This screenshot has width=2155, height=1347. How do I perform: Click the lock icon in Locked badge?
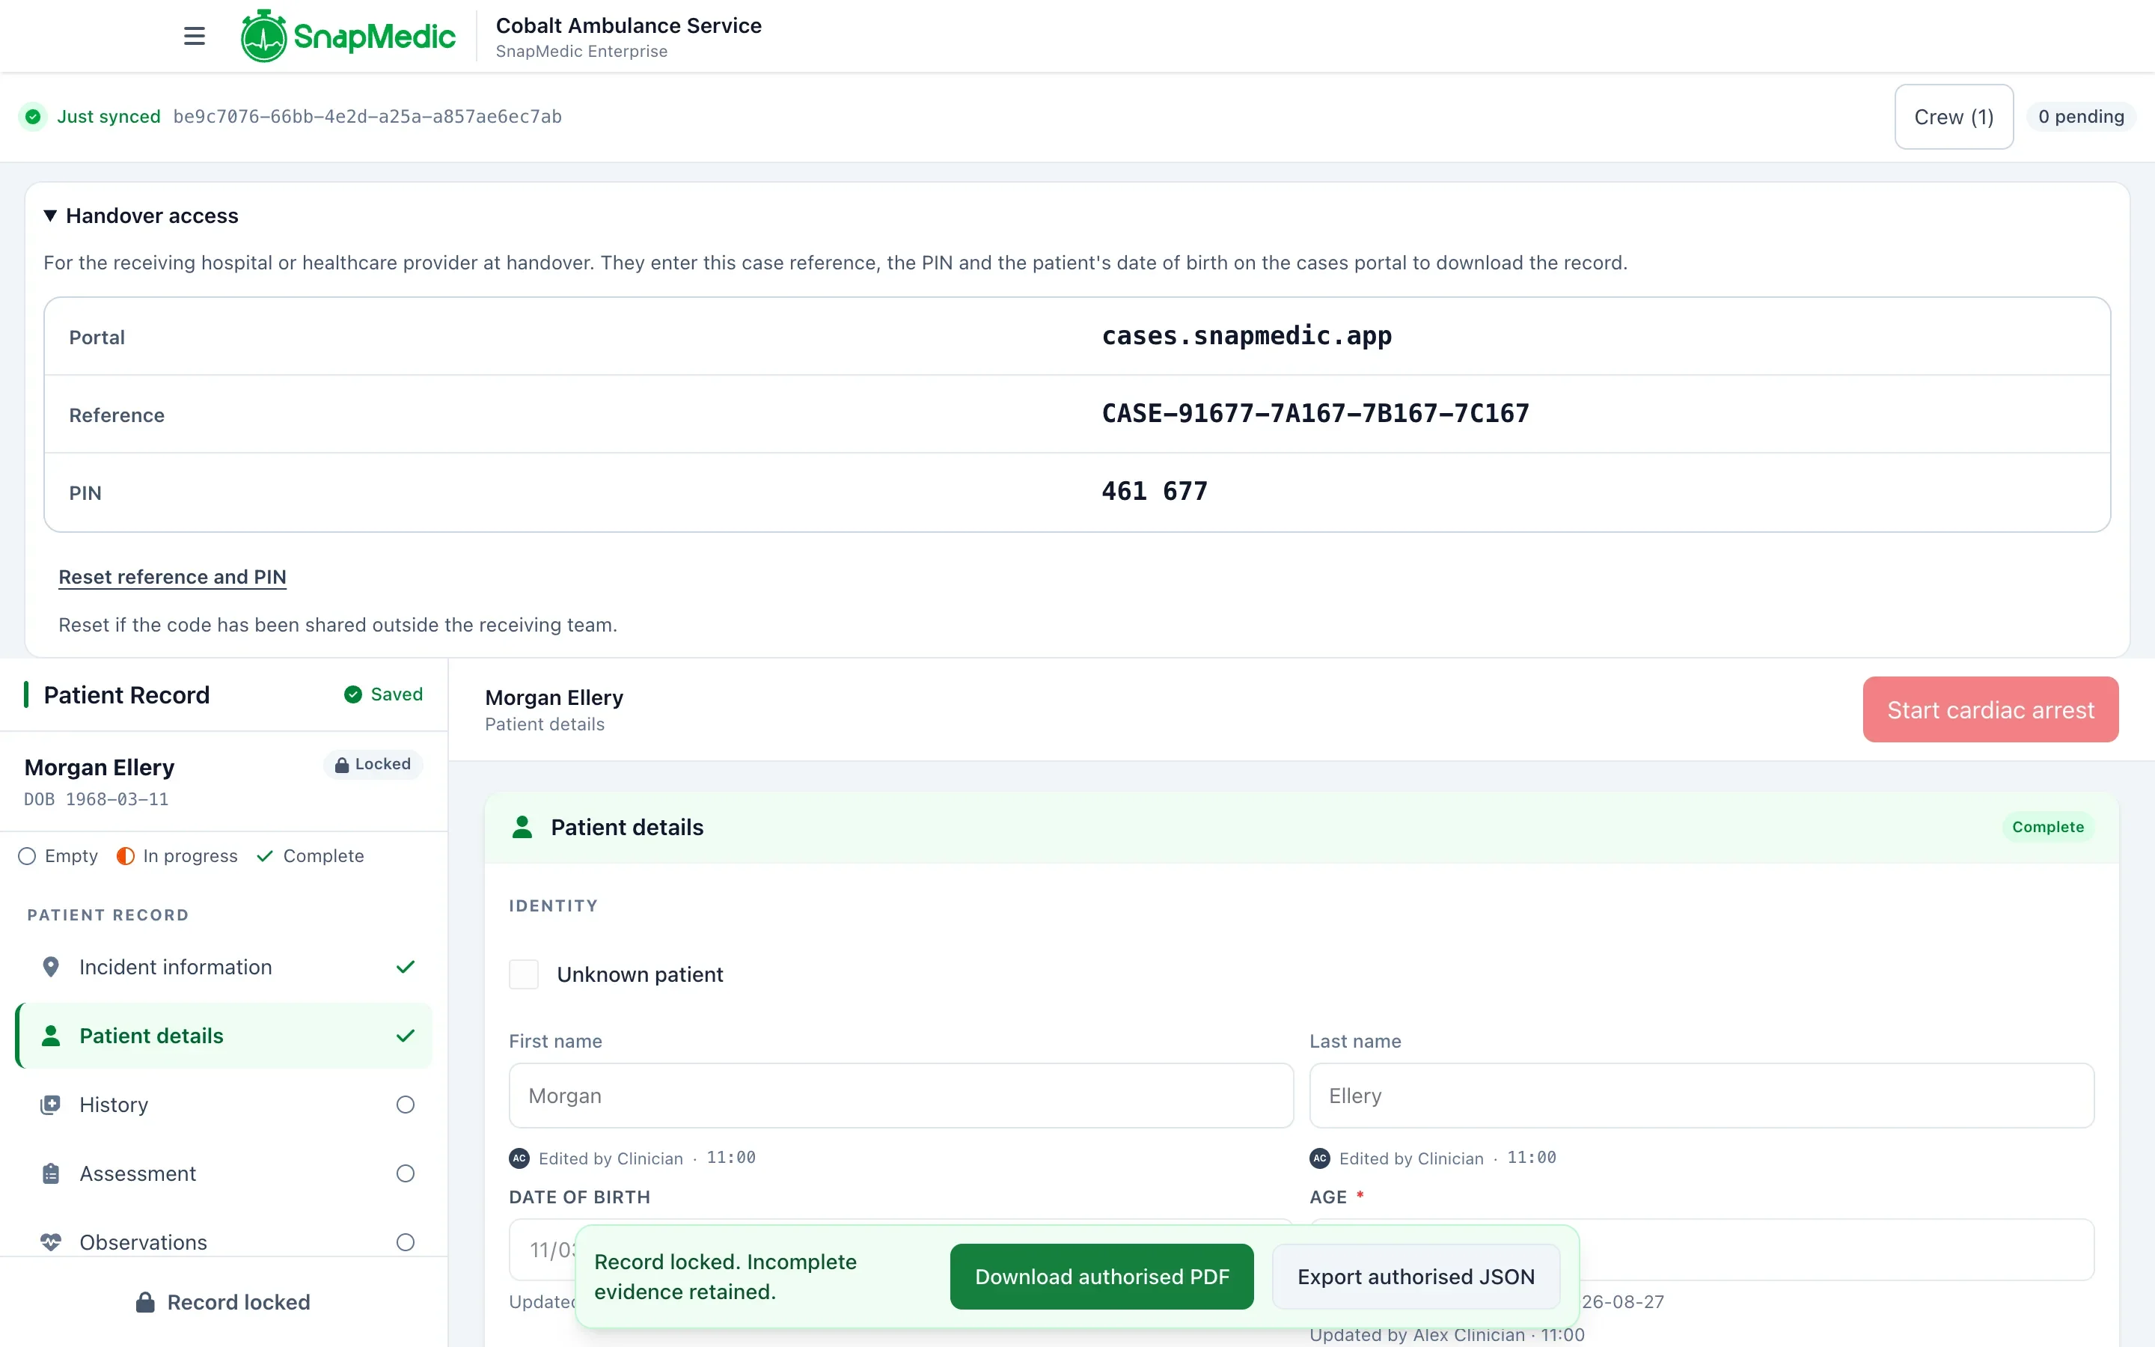pyautogui.click(x=342, y=764)
